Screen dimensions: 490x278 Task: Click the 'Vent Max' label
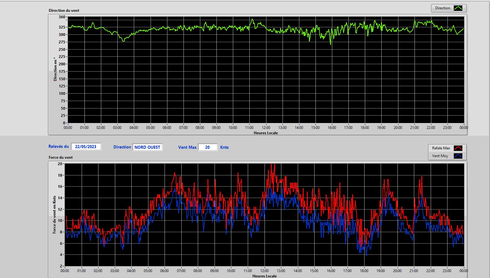187,148
